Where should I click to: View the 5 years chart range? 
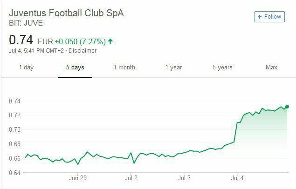[x=222, y=67]
